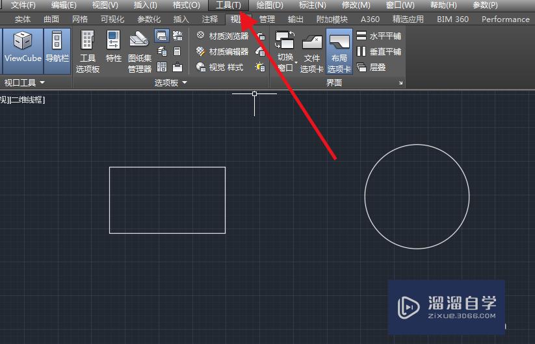This screenshot has height=344, width=535.
Task: Click the grid-pattern DesignCenter icon in 选项板 panel
Action: pos(162,67)
